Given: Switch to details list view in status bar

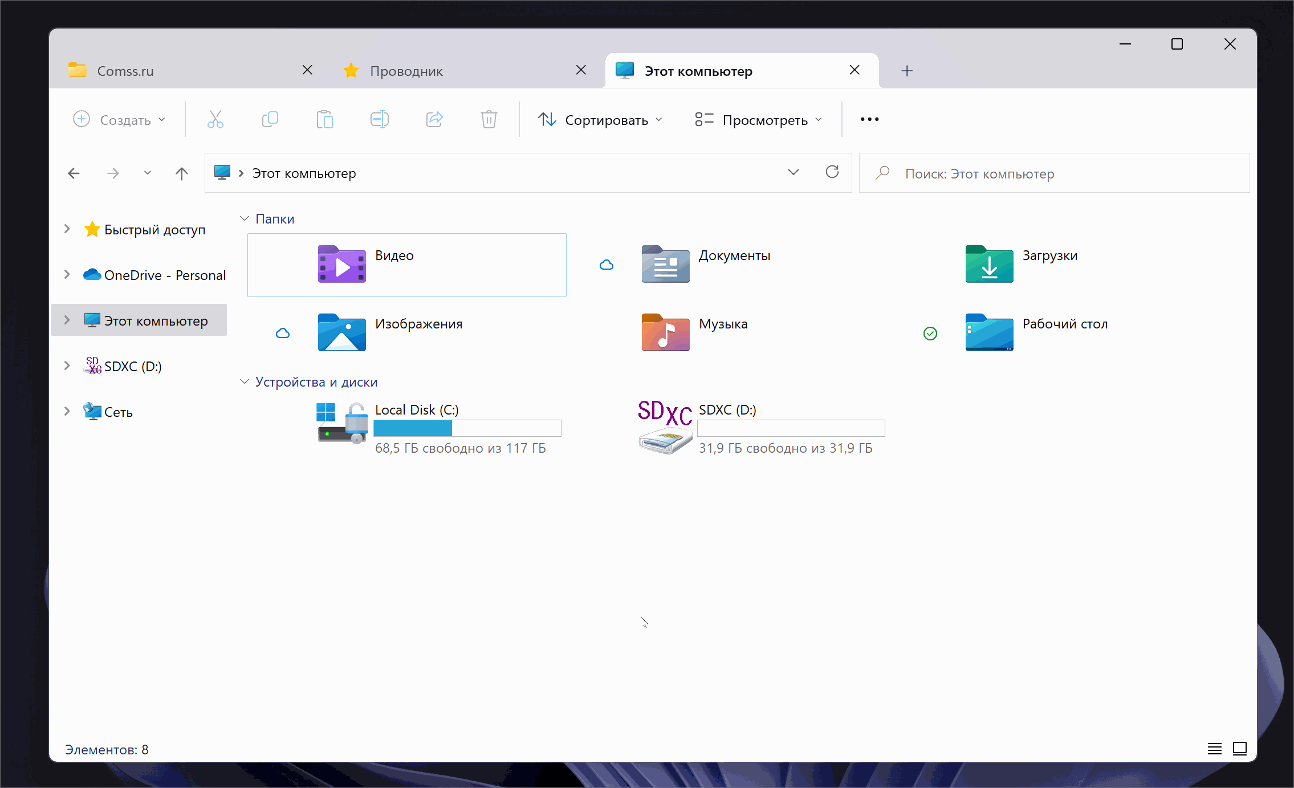Looking at the screenshot, I should (x=1214, y=749).
